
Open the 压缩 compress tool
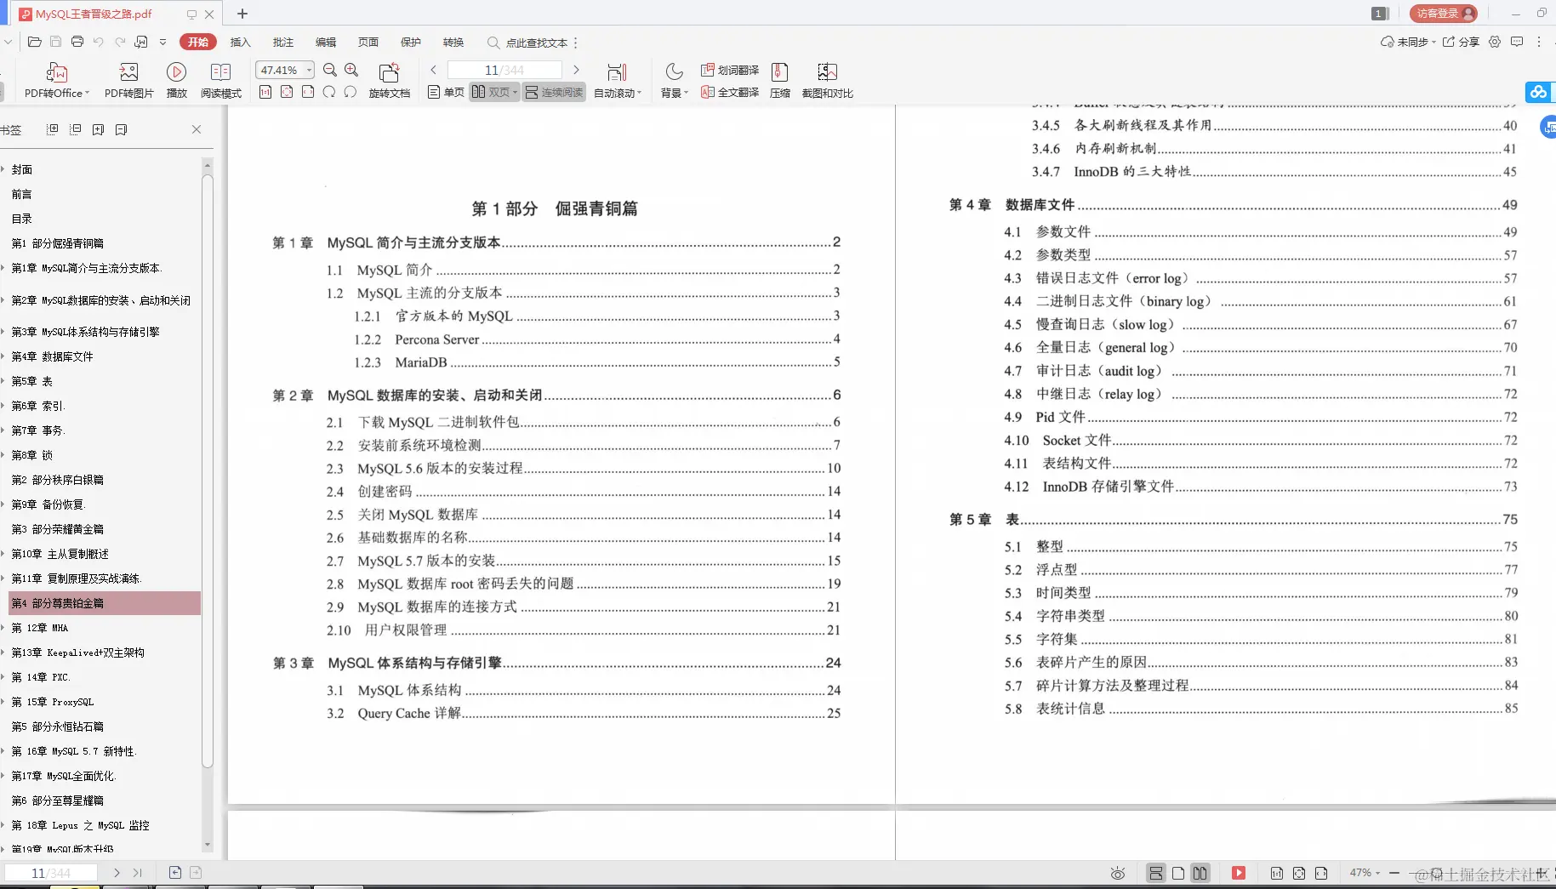779,80
